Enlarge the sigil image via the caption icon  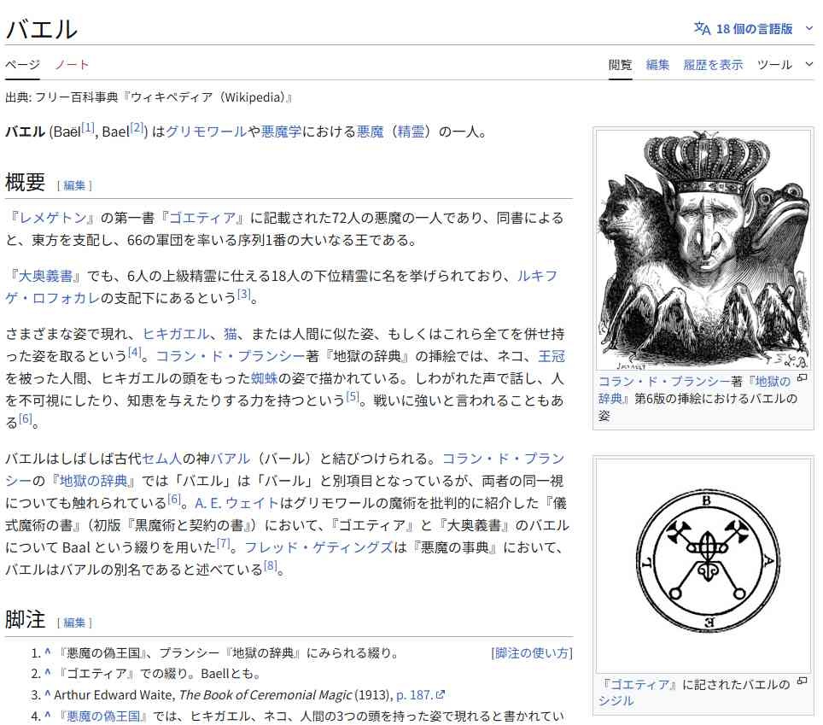(x=802, y=681)
